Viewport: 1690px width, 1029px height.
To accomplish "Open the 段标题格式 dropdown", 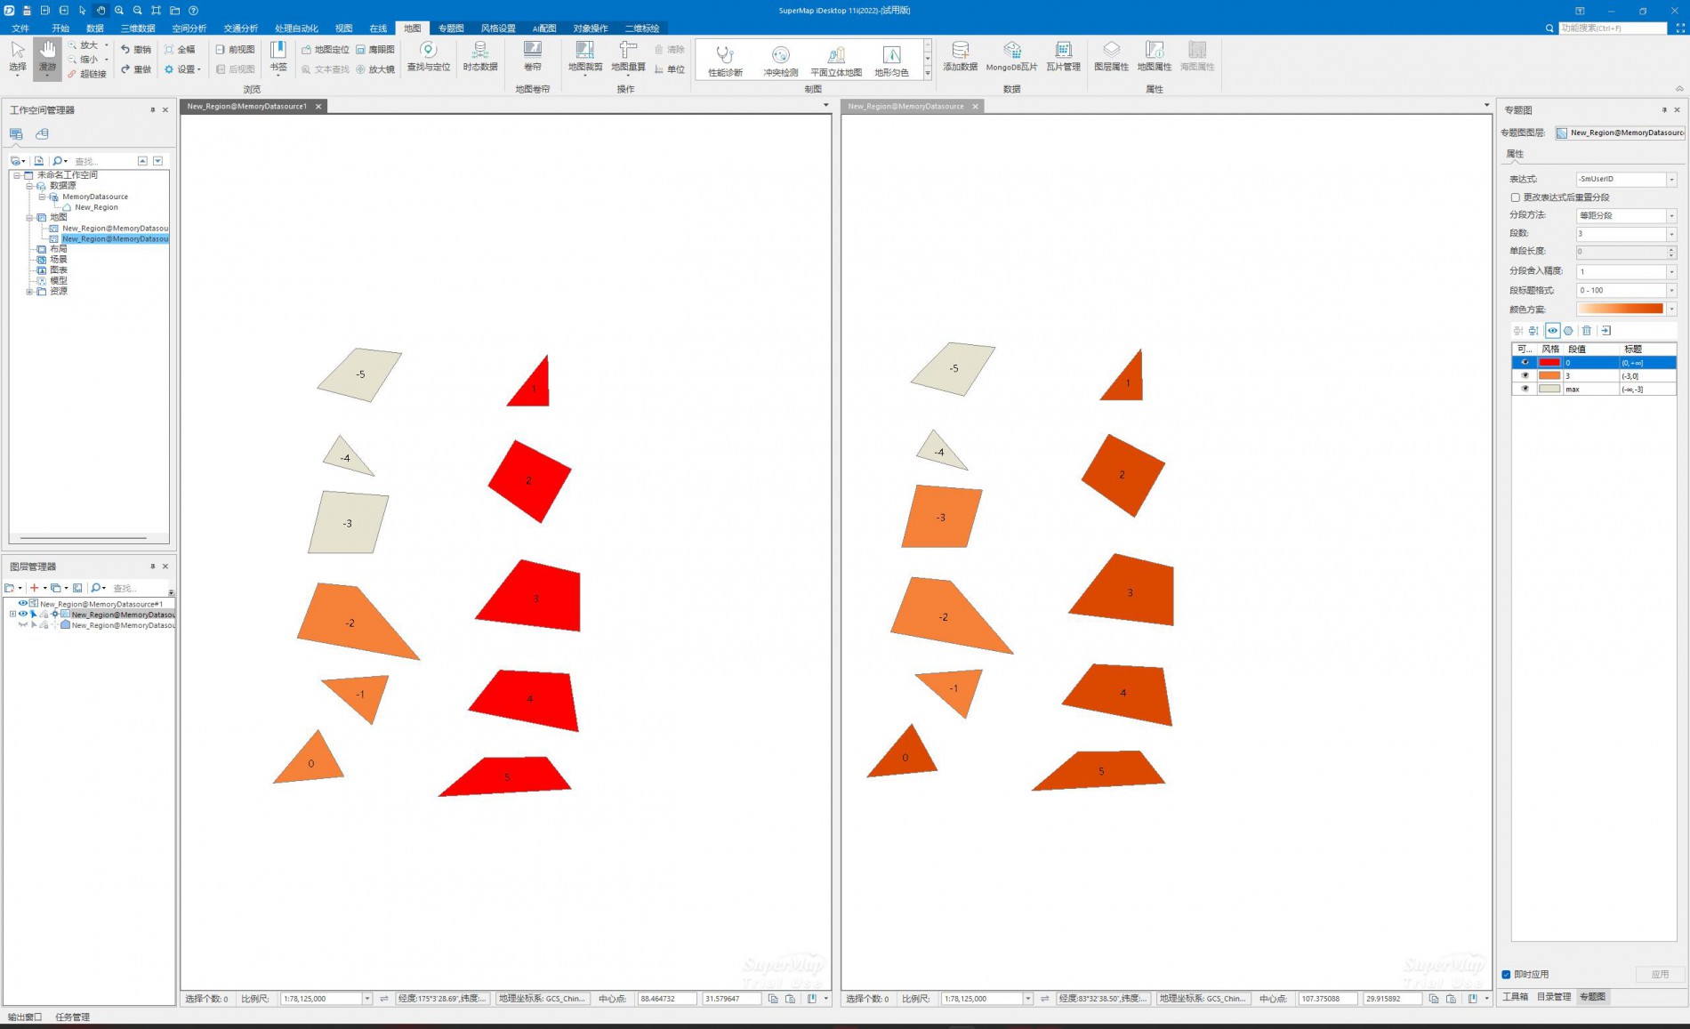I will coord(1671,291).
